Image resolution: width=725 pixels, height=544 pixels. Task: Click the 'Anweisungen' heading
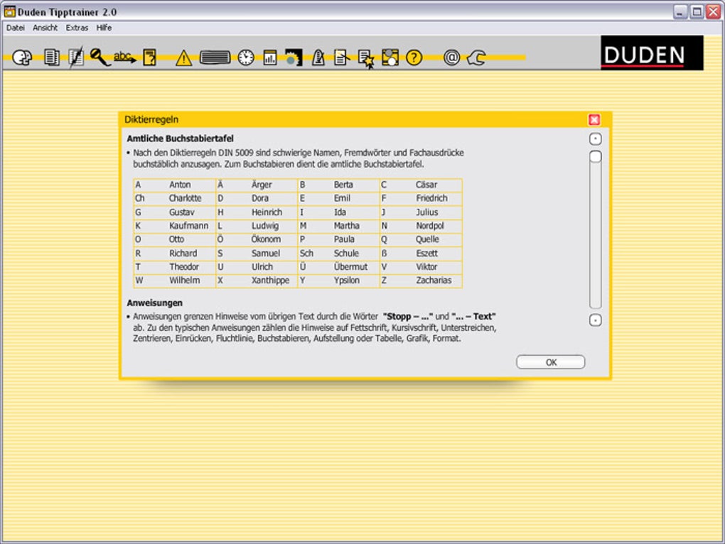pyautogui.click(x=154, y=303)
